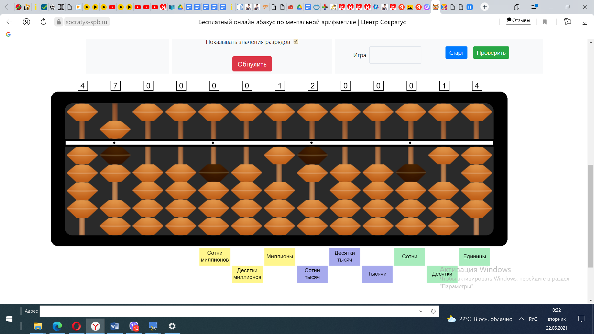The width and height of the screenshot is (594, 334).
Task: Click the raised lower bead in Миллионы column
Action: click(279, 156)
